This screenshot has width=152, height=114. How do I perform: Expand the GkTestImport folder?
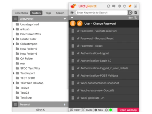tap(14, 44)
